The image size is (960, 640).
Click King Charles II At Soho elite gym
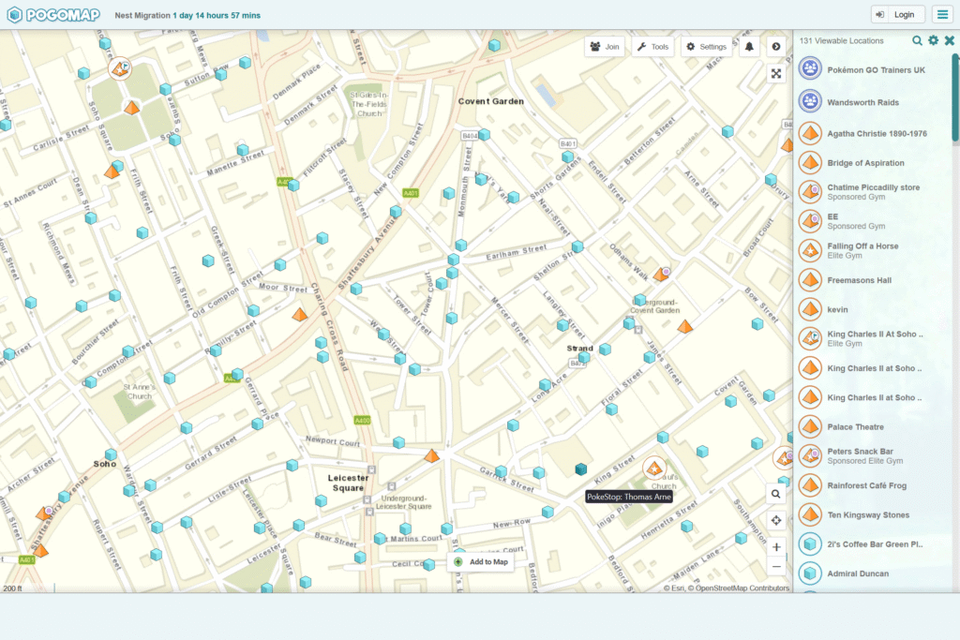point(873,338)
